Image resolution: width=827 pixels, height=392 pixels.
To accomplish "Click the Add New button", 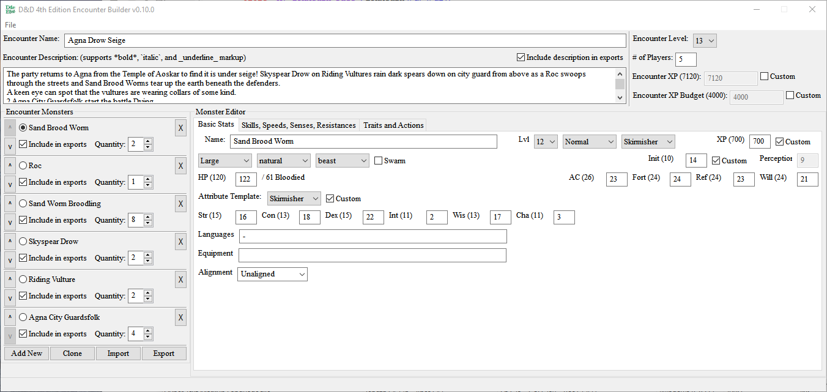I will pos(27,353).
